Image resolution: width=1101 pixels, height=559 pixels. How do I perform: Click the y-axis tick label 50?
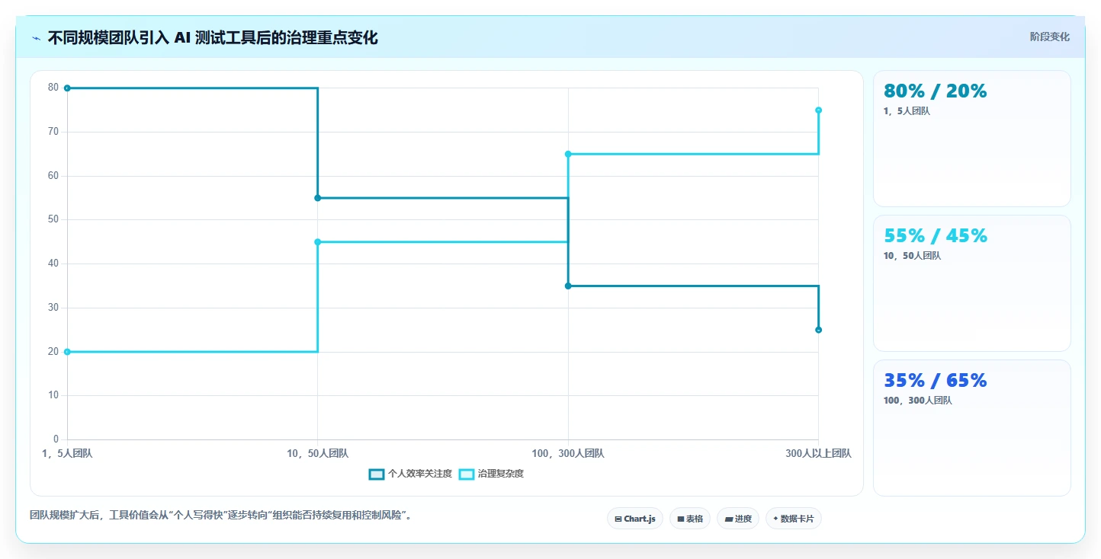(53, 219)
